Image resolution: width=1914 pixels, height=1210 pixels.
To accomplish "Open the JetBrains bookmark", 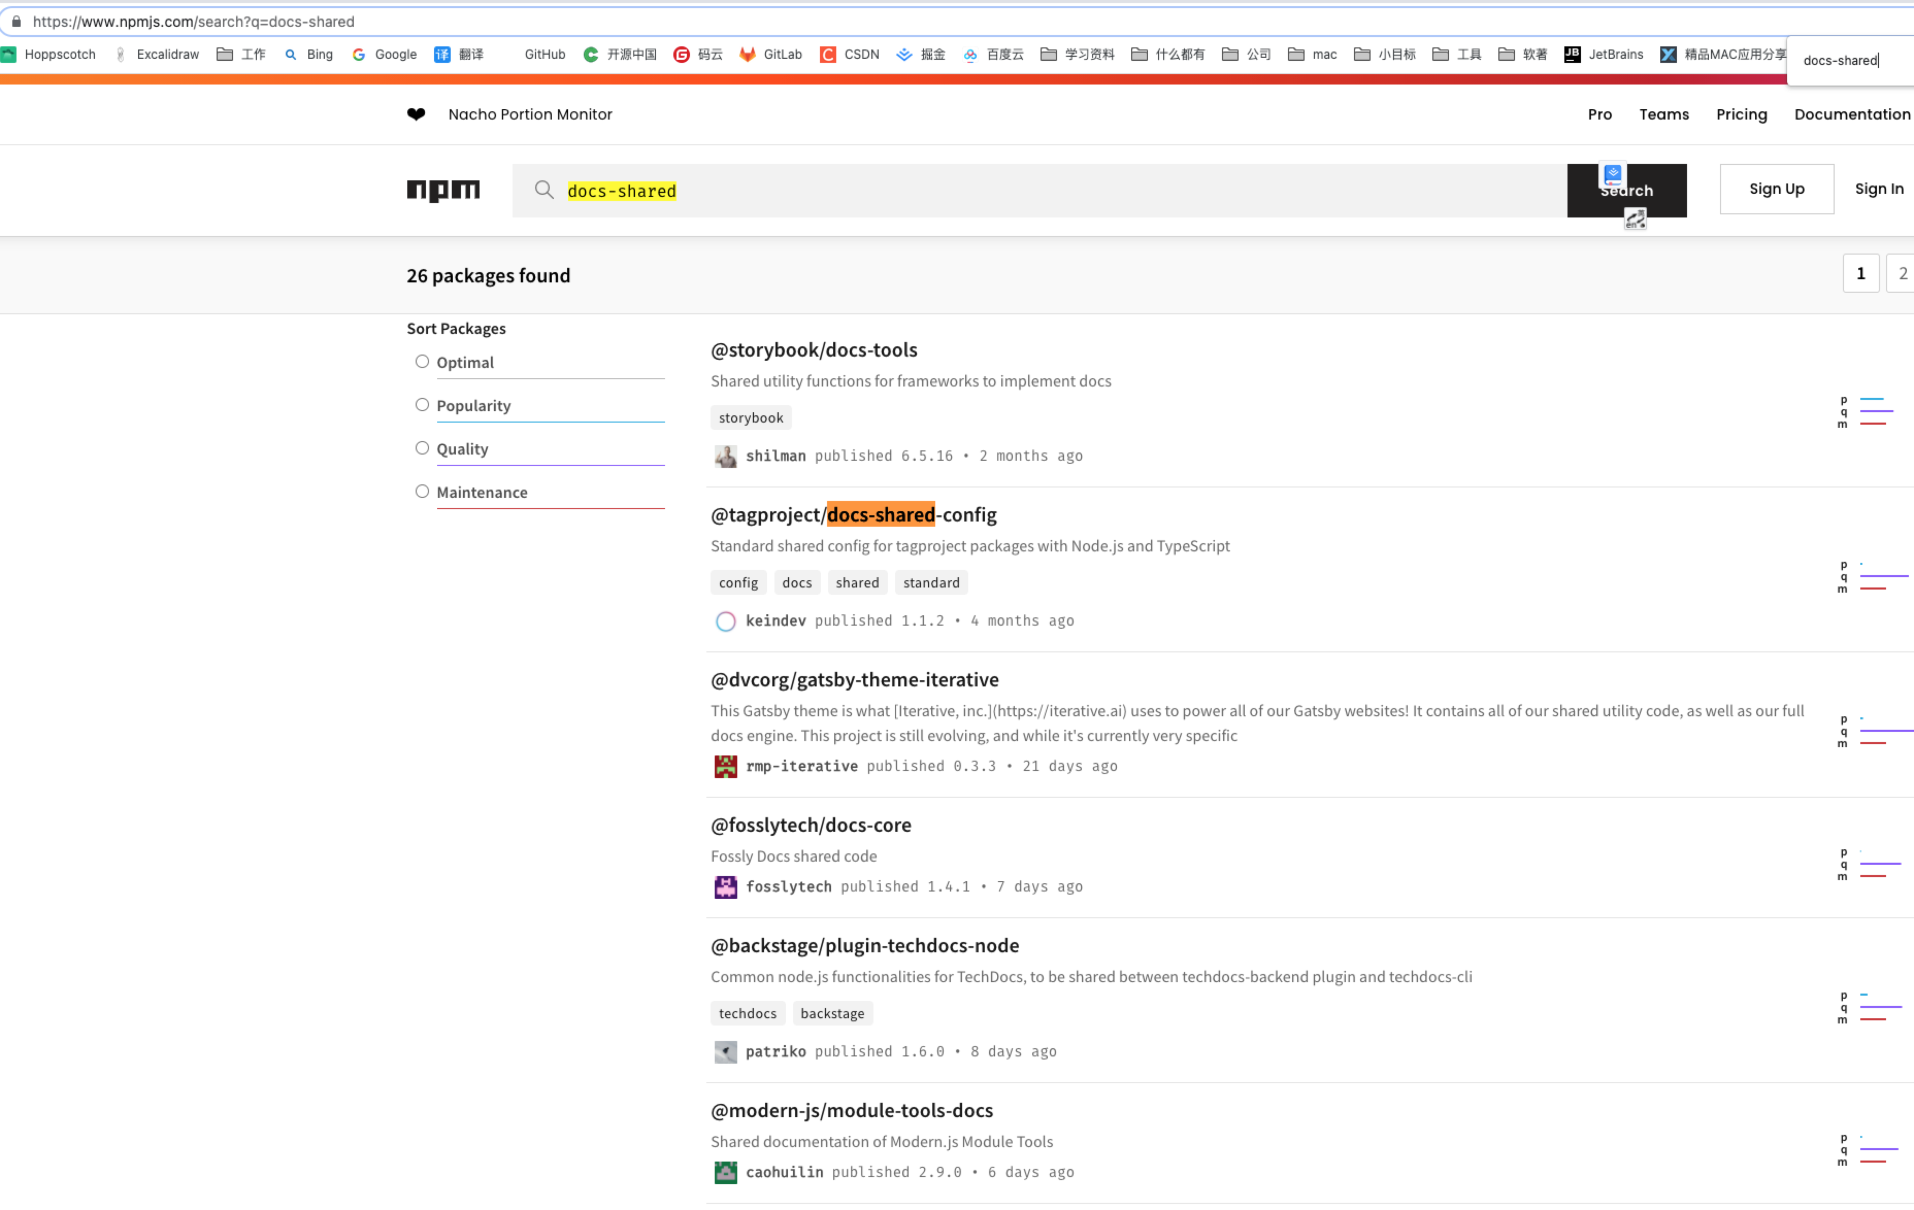I will tap(1604, 54).
